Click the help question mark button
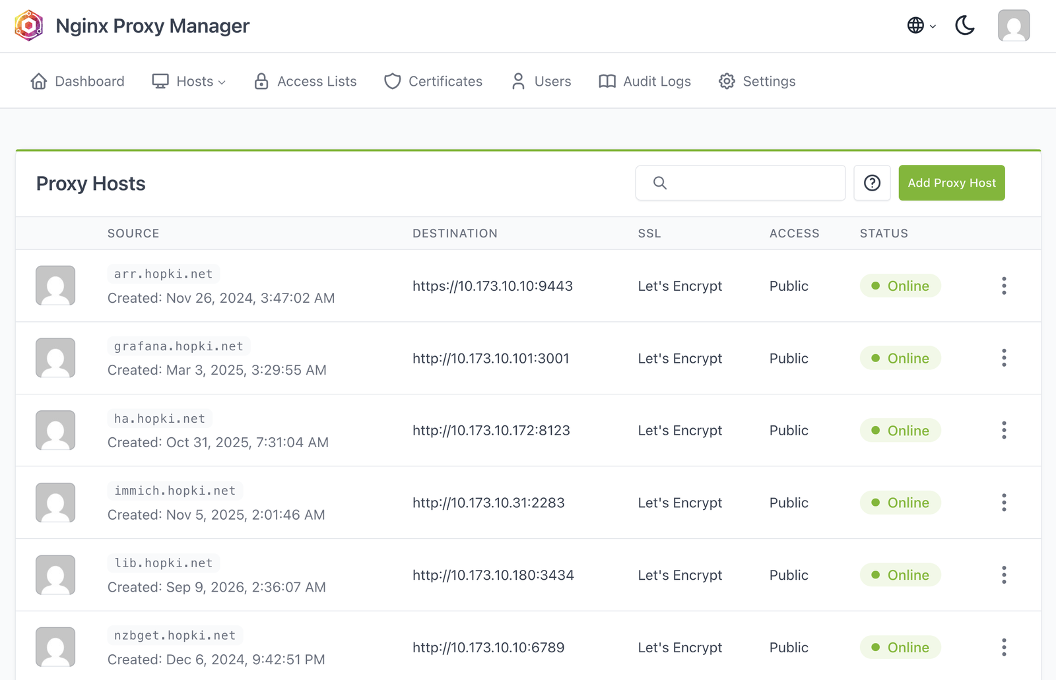Screen dimensions: 1056x680 coord(872,183)
